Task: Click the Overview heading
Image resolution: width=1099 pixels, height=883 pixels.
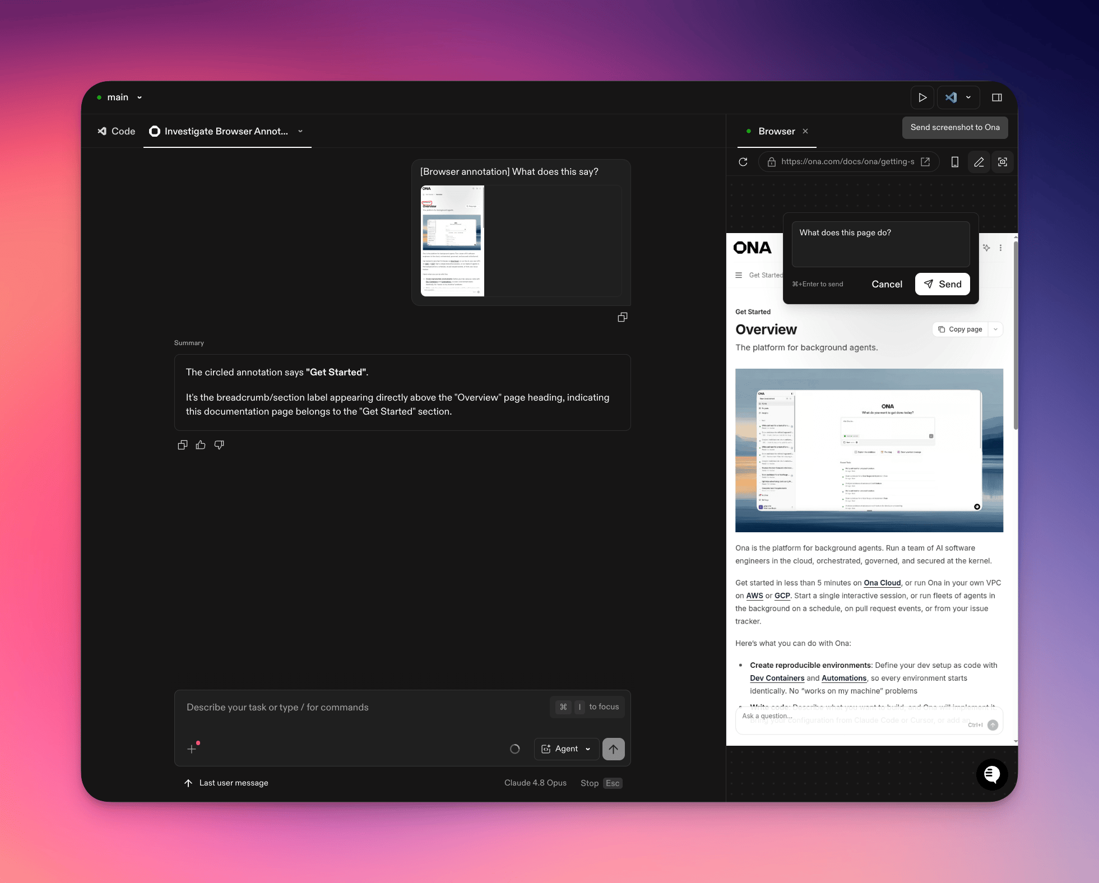Action: [x=766, y=329]
